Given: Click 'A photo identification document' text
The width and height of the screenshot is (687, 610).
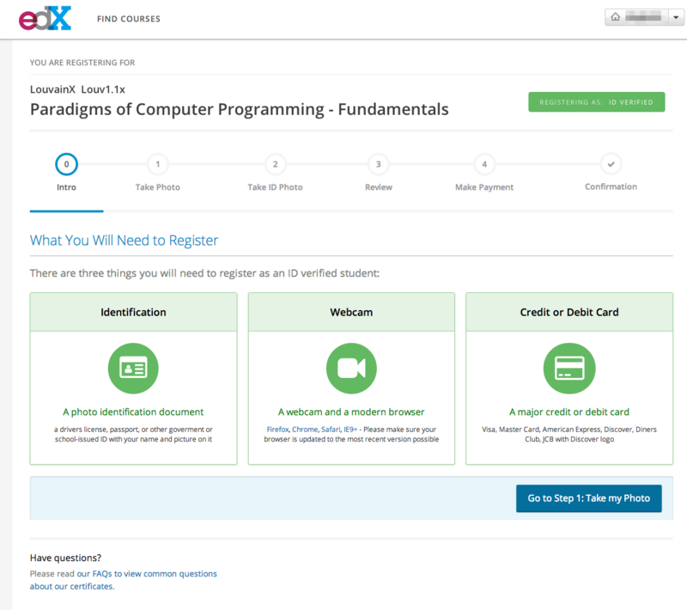Looking at the screenshot, I should coord(133,412).
